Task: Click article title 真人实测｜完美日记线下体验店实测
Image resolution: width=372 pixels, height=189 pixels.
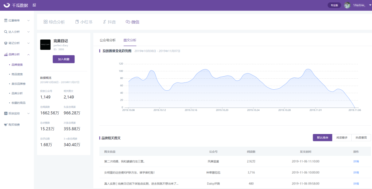Action: tap(142, 184)
